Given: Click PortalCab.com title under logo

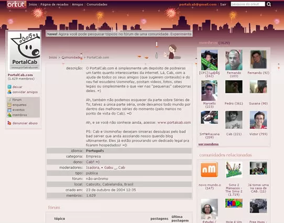Looking at the screenshot, I should (x=20, y=75).
